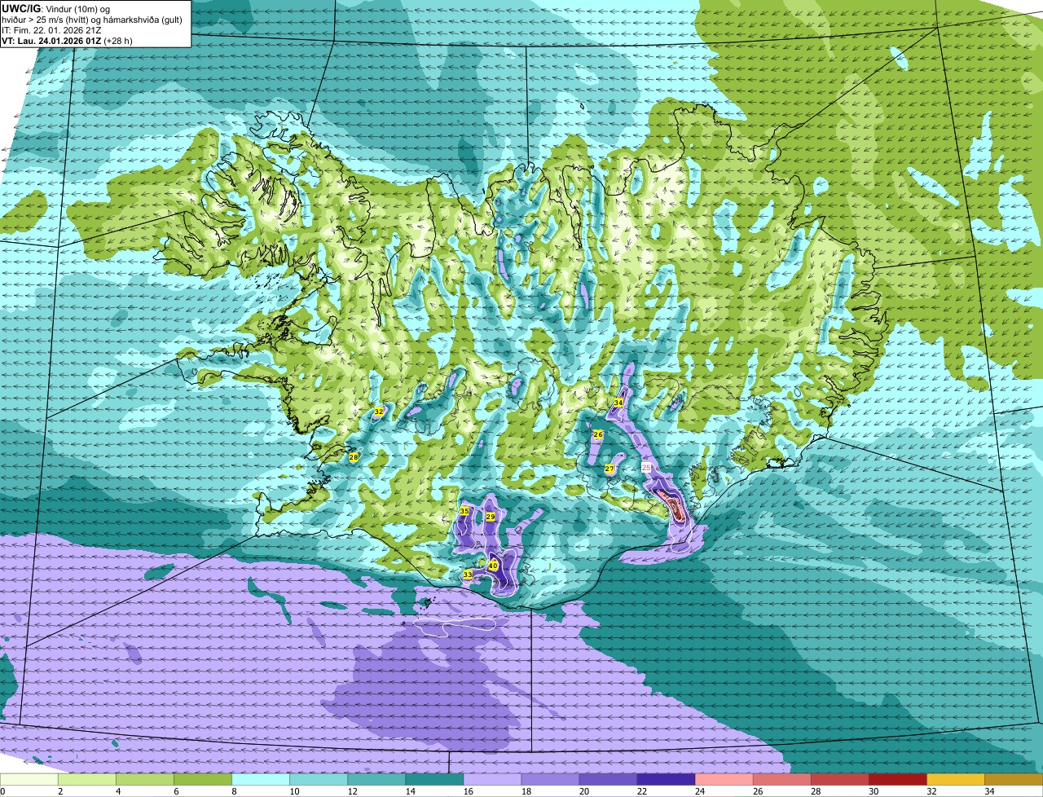Screen dimensions: 1043x797
Task: Click the yellow gust label 27
Action: pos(609,469)
